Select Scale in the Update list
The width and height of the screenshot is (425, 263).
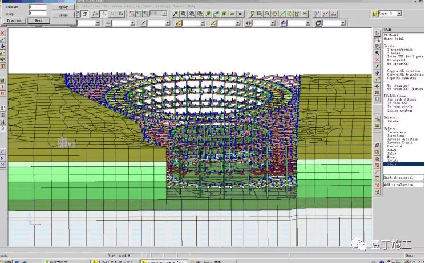click(x=392, y=165)
